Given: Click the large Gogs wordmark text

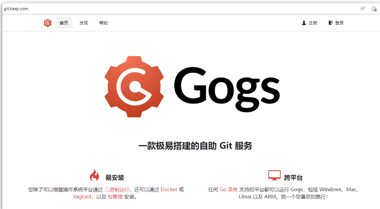Looking at the screenshot, I should click(227, 89).
